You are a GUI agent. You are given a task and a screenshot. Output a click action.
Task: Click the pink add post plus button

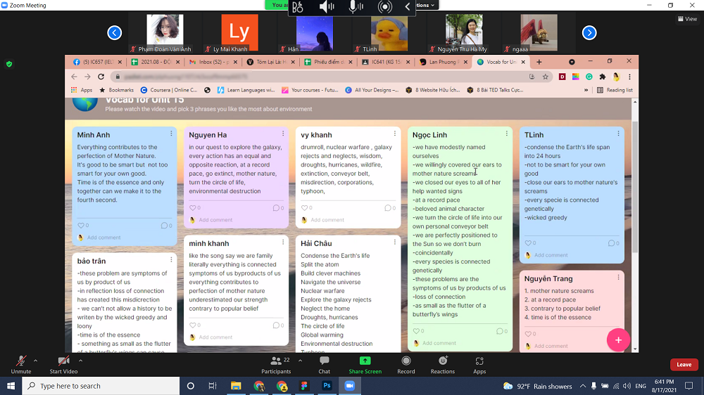(618, 339)
